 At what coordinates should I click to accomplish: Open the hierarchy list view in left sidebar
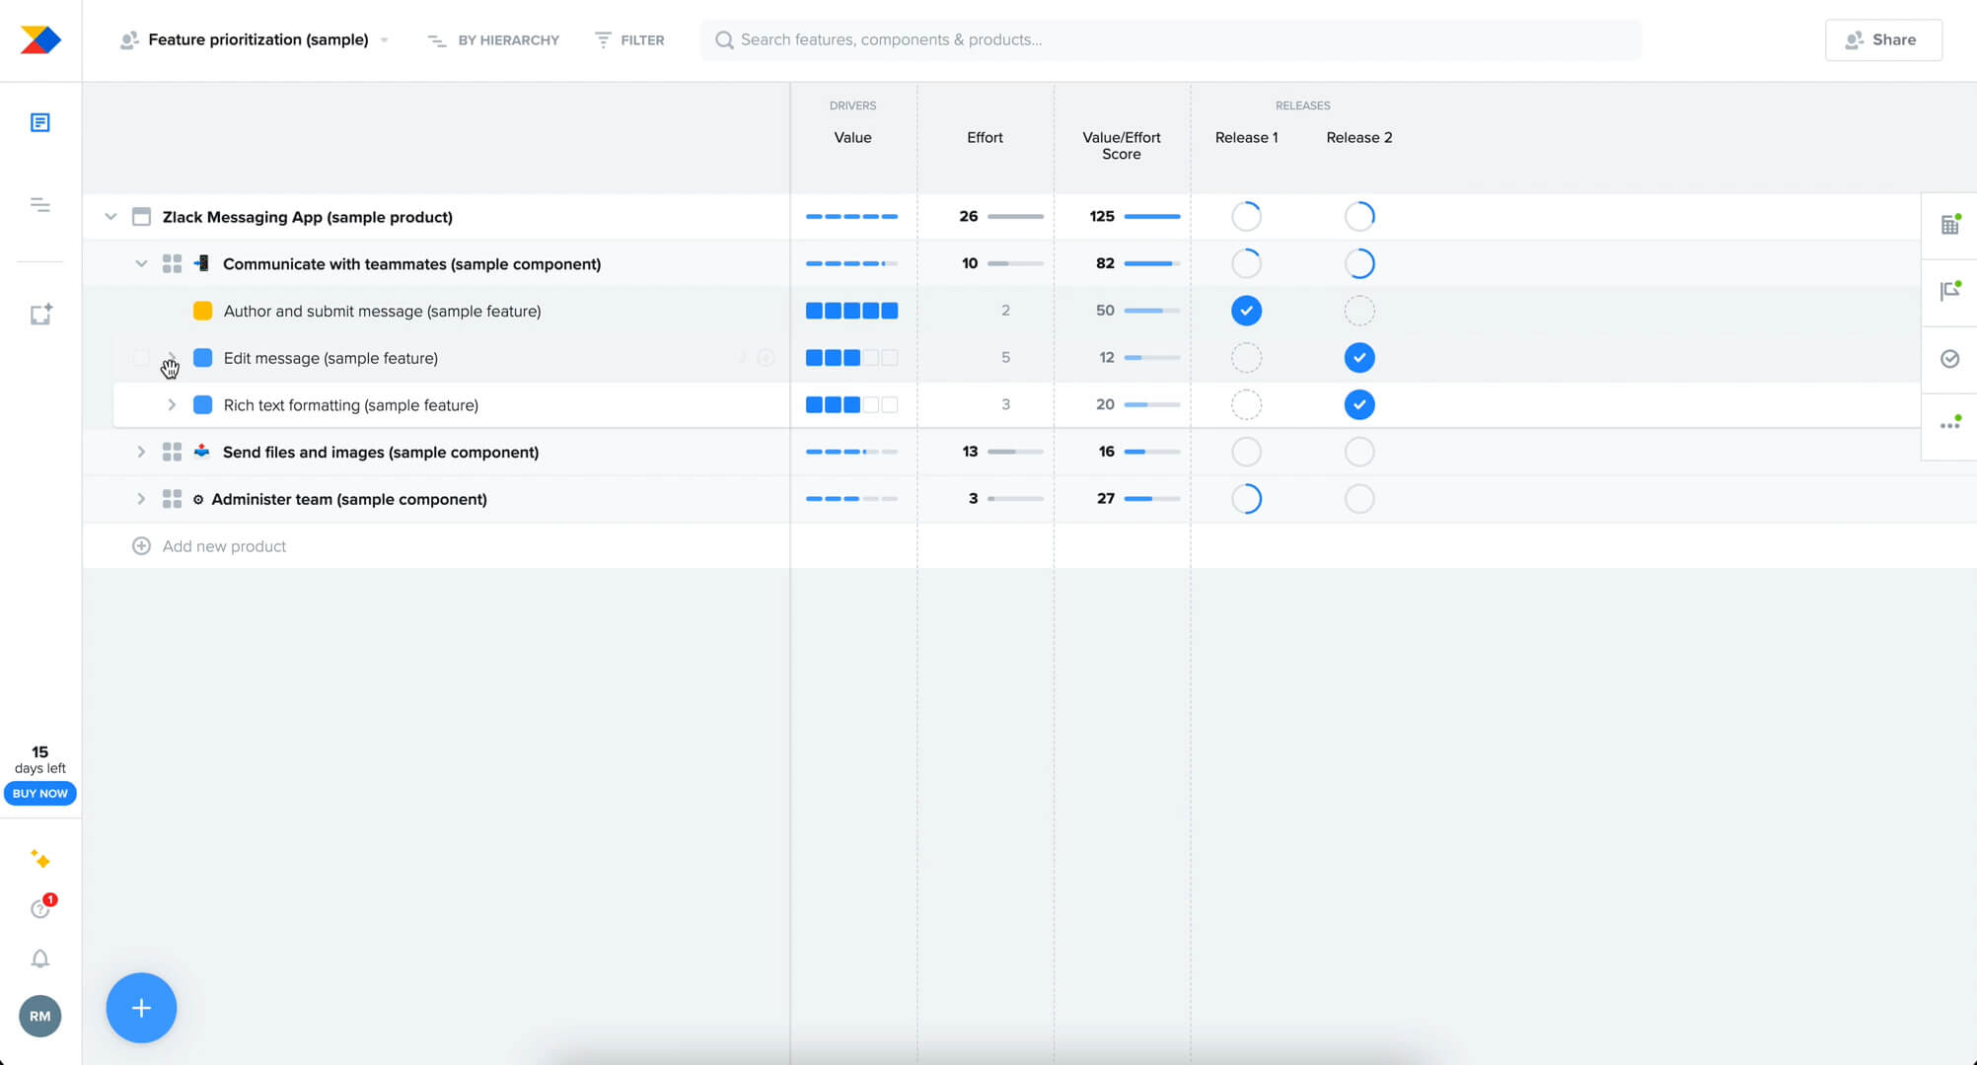tap(40, 204)
